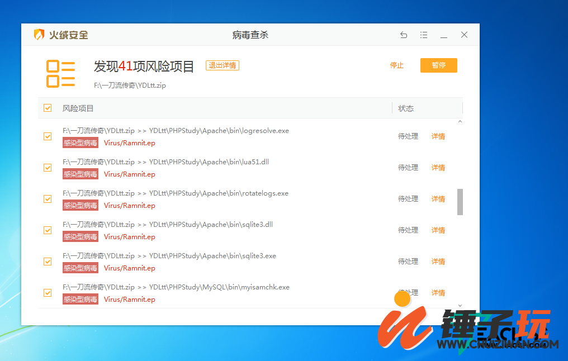Click Virus/Ramnit.ep under sqlite3.exe
Screen dimensions: 568x361
click(x=129, y=268)
